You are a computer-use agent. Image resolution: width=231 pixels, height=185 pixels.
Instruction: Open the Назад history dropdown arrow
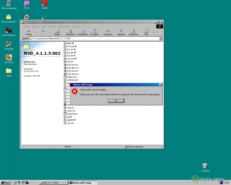36,32
